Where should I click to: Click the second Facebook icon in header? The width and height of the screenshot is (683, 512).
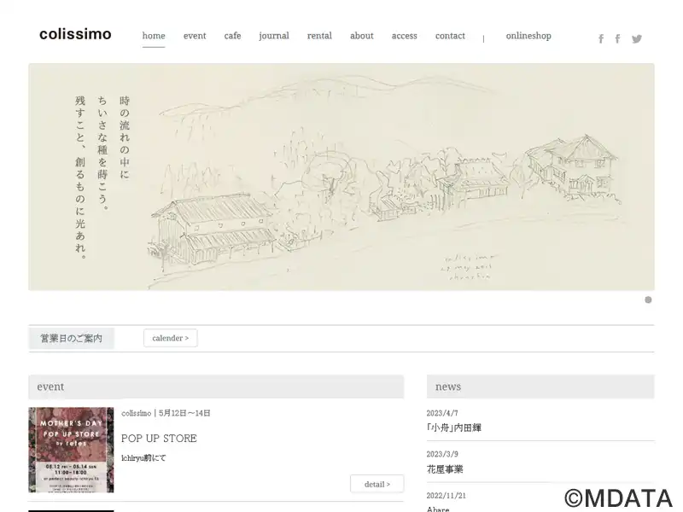pyautogui.click(x=618, y=38)
